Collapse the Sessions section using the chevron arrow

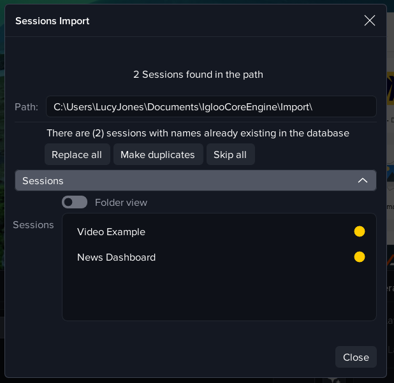pos(363,180)
